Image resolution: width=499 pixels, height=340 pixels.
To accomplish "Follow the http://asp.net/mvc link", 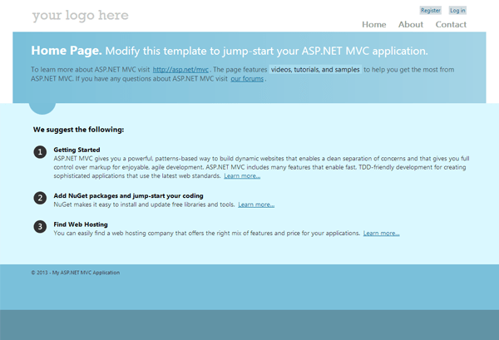I will click(180, 70).
